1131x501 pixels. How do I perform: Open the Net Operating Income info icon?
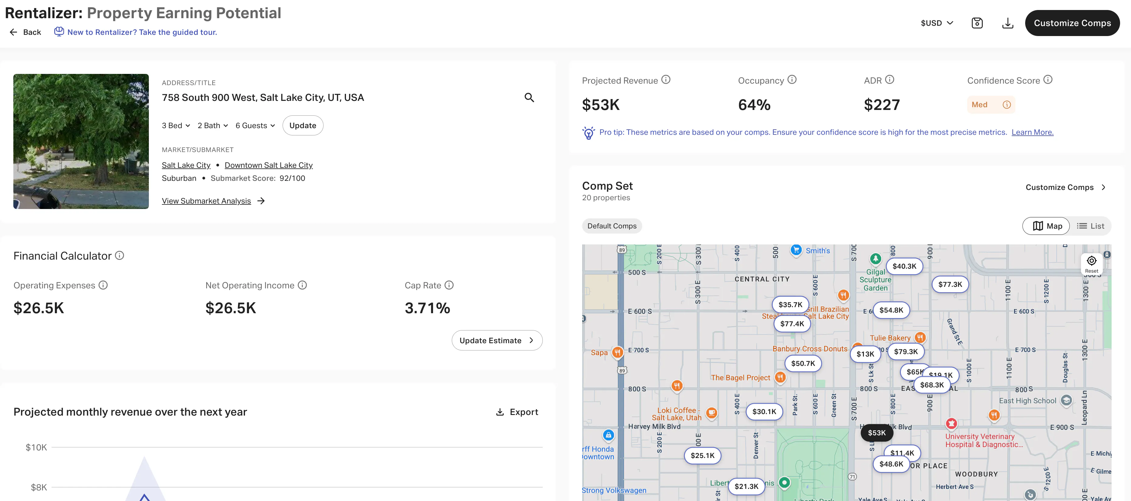(302, 285)
